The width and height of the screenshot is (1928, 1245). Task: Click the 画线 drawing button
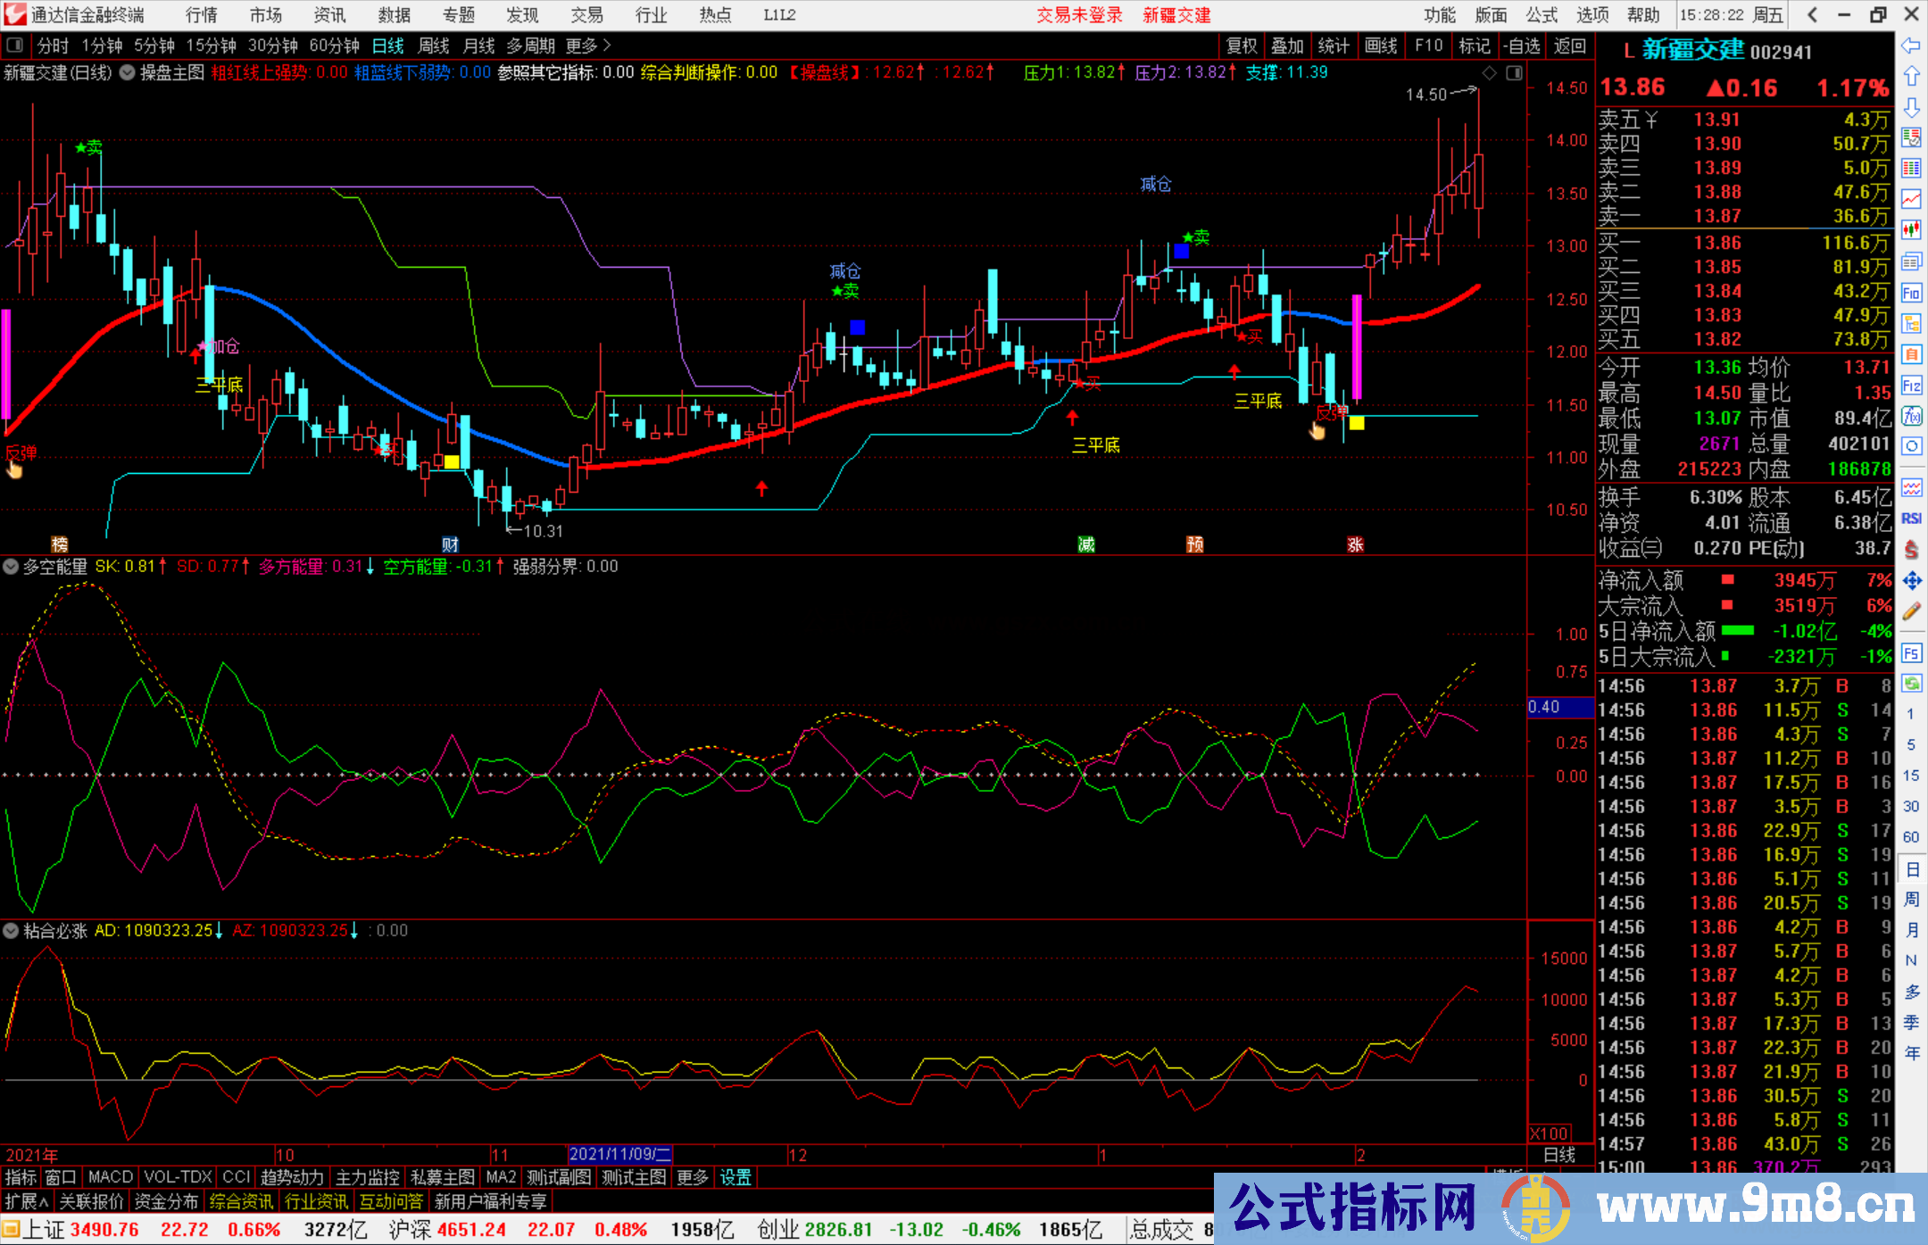1381,46
